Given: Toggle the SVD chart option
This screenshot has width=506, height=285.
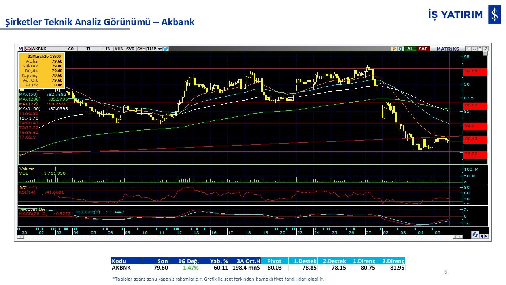Looking at the screenshot, I should [x=130, y=49].
